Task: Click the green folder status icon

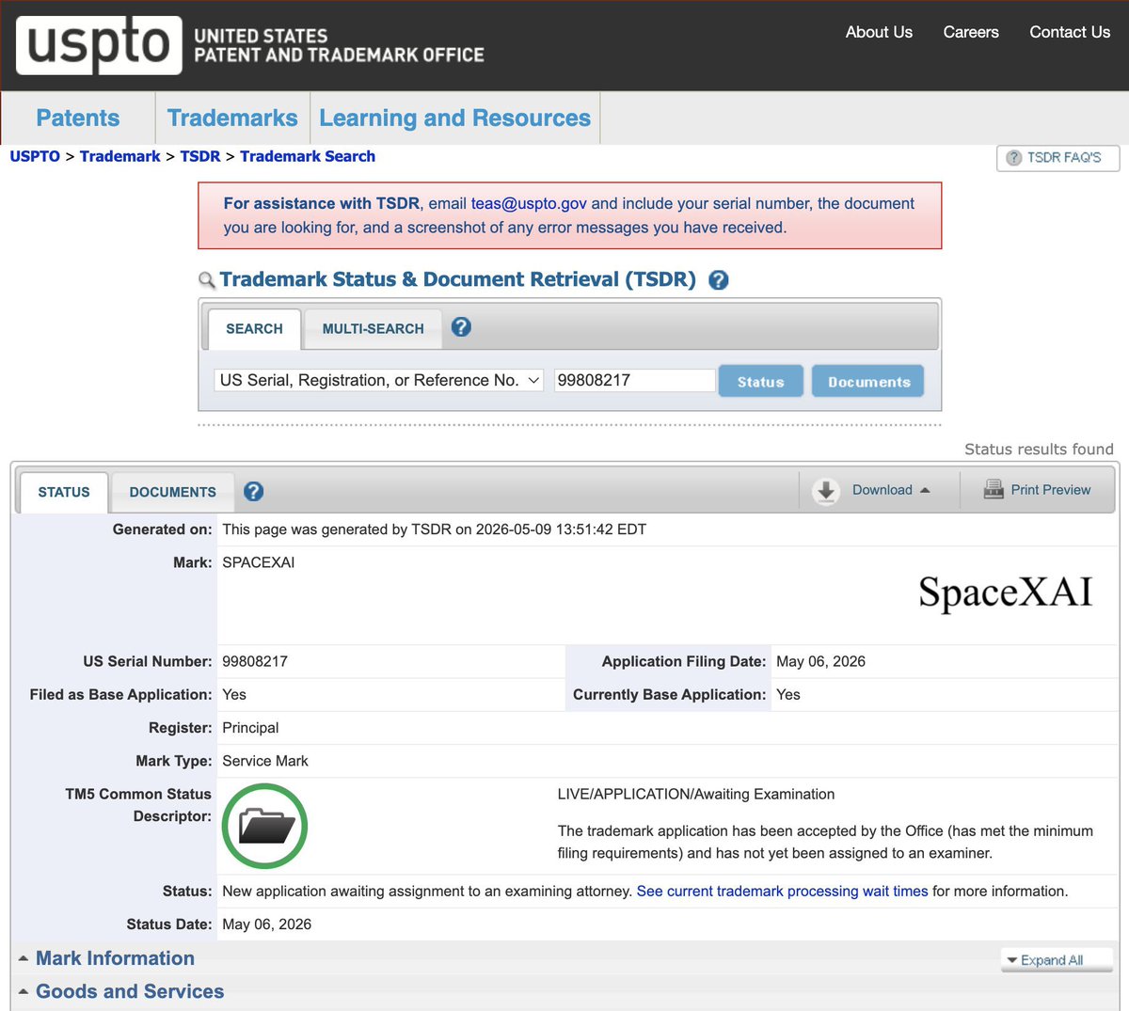Action: [x=265, y=826]
